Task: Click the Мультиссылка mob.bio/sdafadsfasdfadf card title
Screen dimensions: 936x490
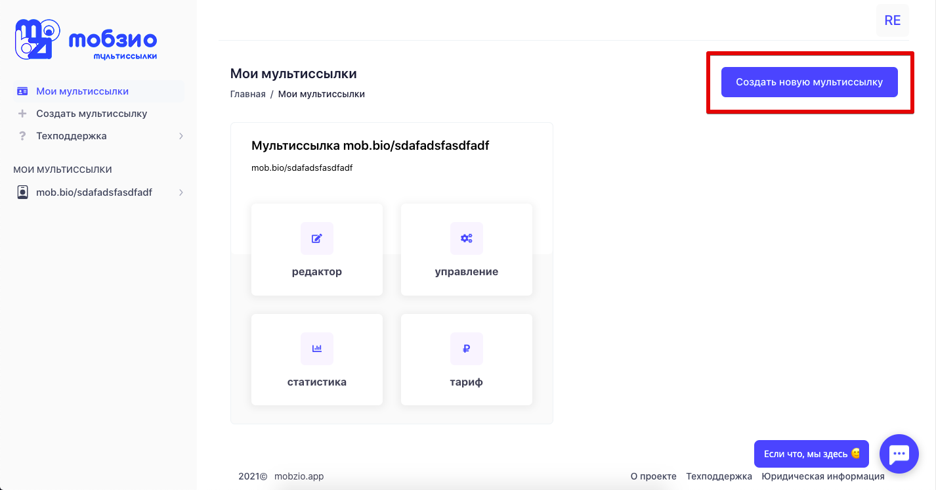Action: (370, 145)
